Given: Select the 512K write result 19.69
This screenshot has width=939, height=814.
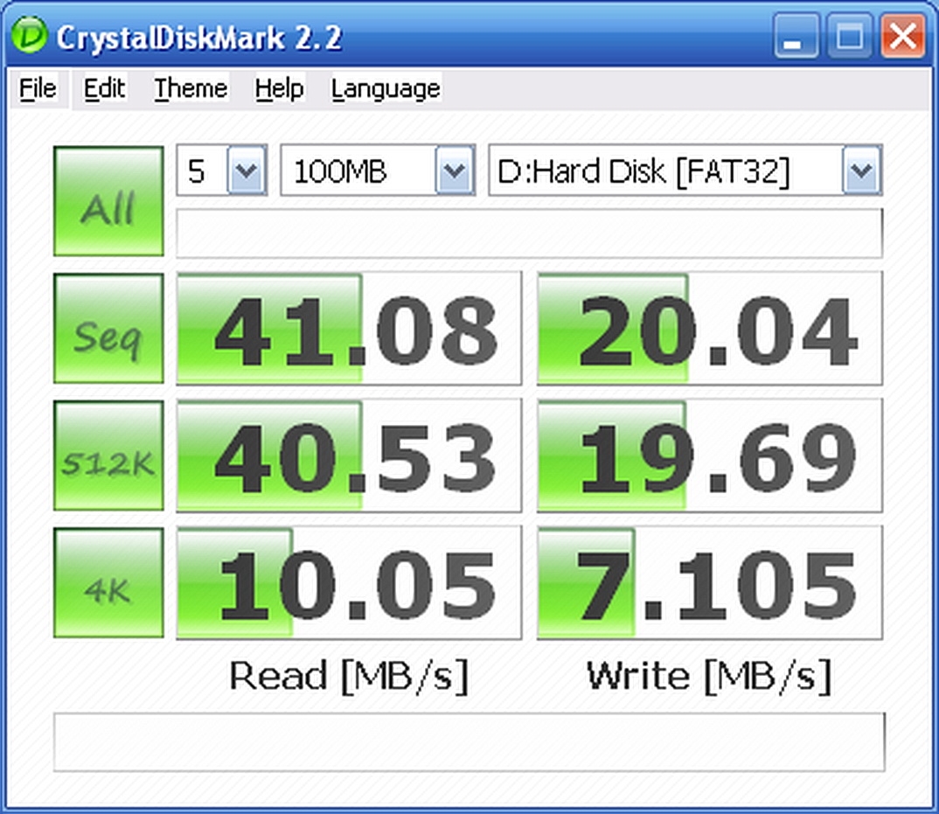Looking at the screenshot, I should (710, 456).
